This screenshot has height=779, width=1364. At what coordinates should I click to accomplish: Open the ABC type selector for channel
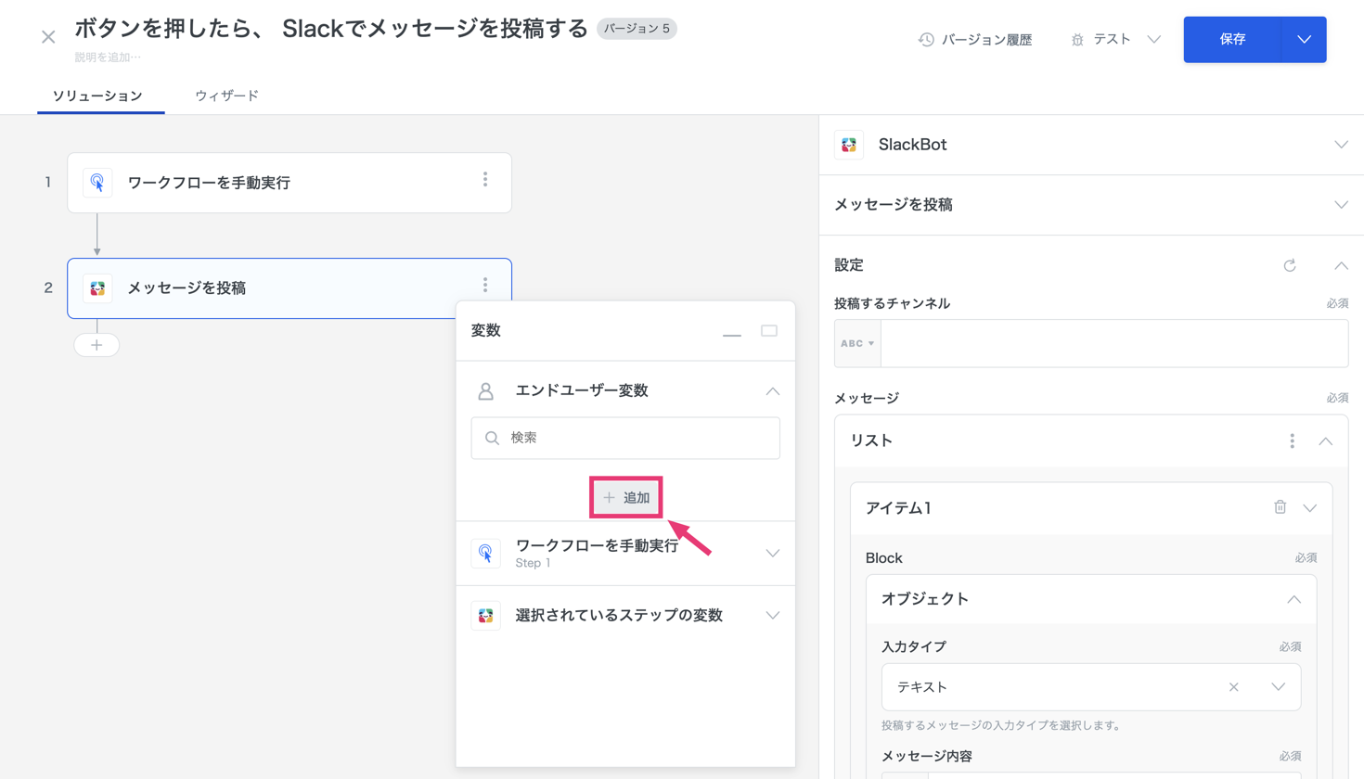click(x=857, y=344)
